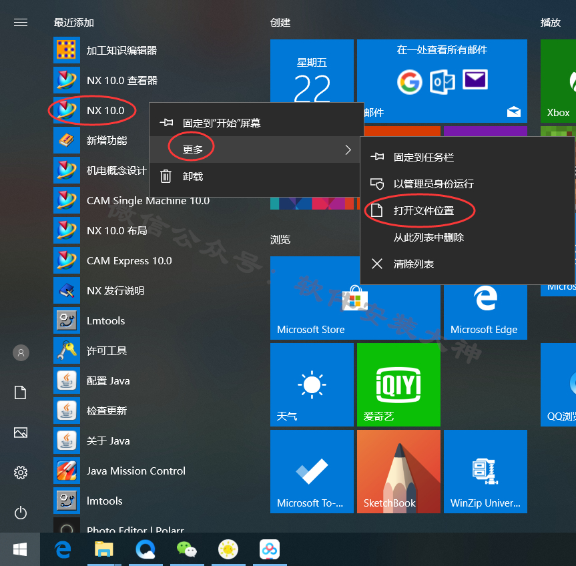
Task: Click the NX 10.0 app icon
Action: point(67,110)
